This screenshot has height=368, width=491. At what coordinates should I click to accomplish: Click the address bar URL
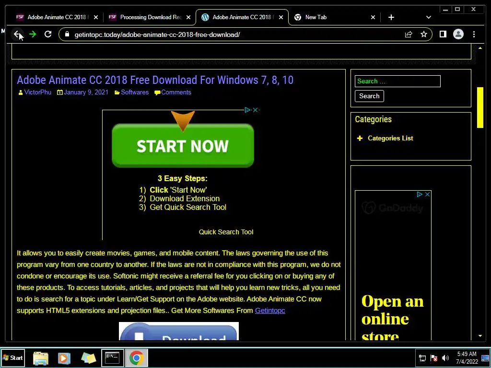click(157, 34)
